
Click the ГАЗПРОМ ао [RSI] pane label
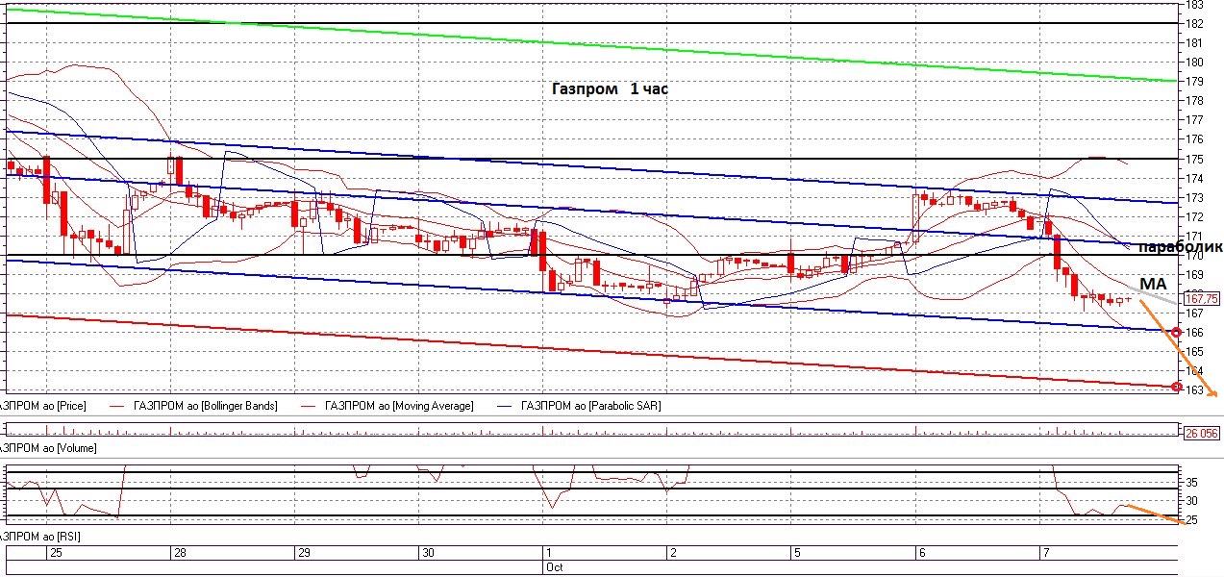click(x=39, y=535)
